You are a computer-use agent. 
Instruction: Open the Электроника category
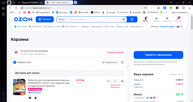(97, 26)
